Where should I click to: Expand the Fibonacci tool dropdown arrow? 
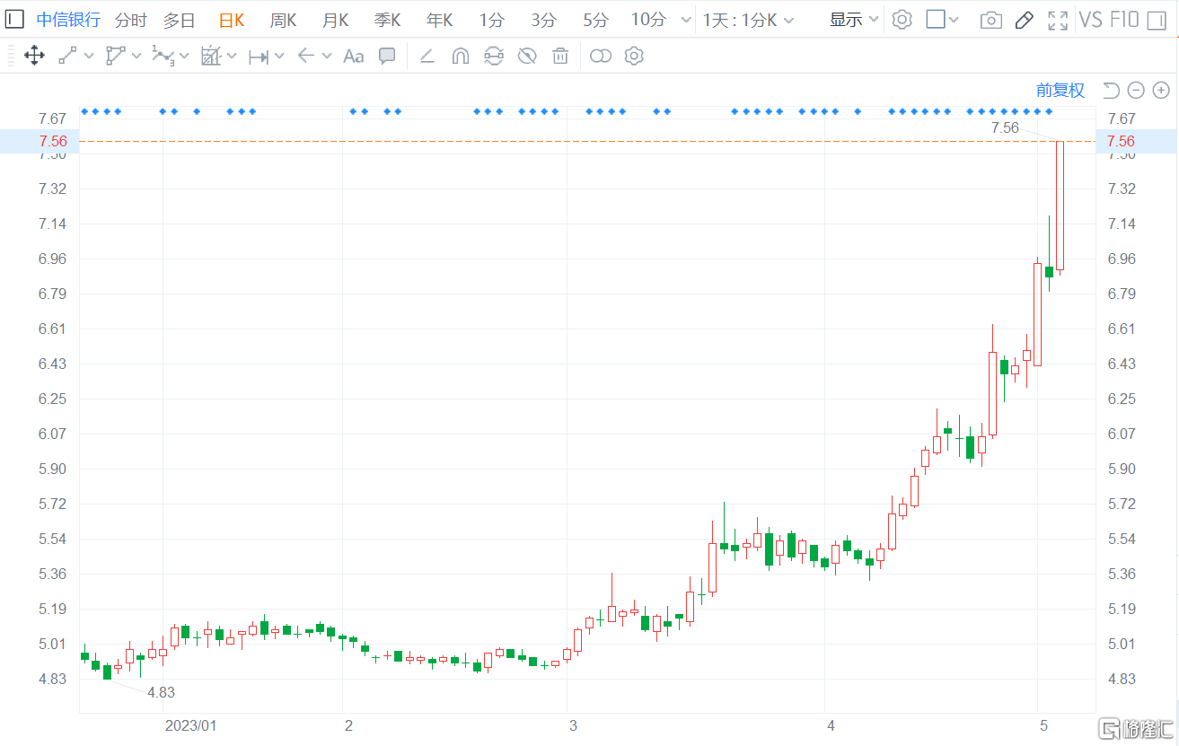[232, 56]
